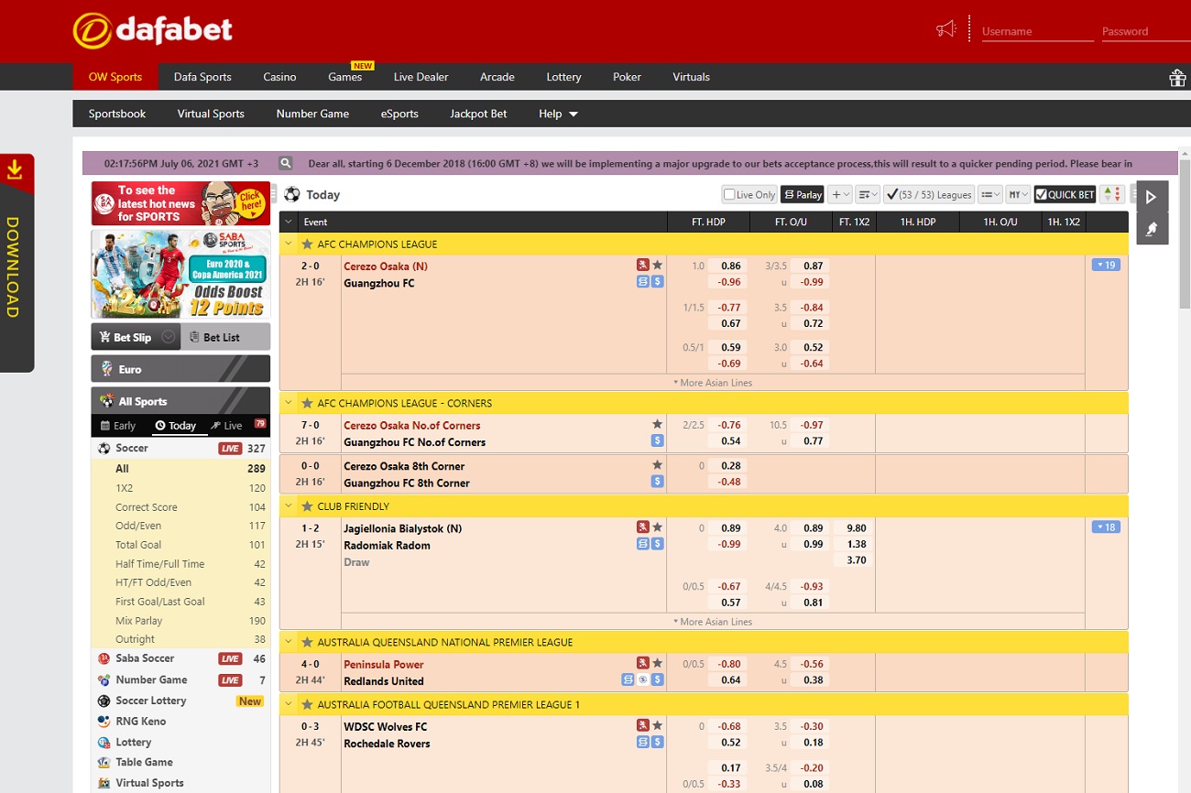The height and width of the screenshot is (793, 1191).
Task: Star the Cerezo Osaka No.of Corners event
Action: pyautogui.click(x=657, y=425)
